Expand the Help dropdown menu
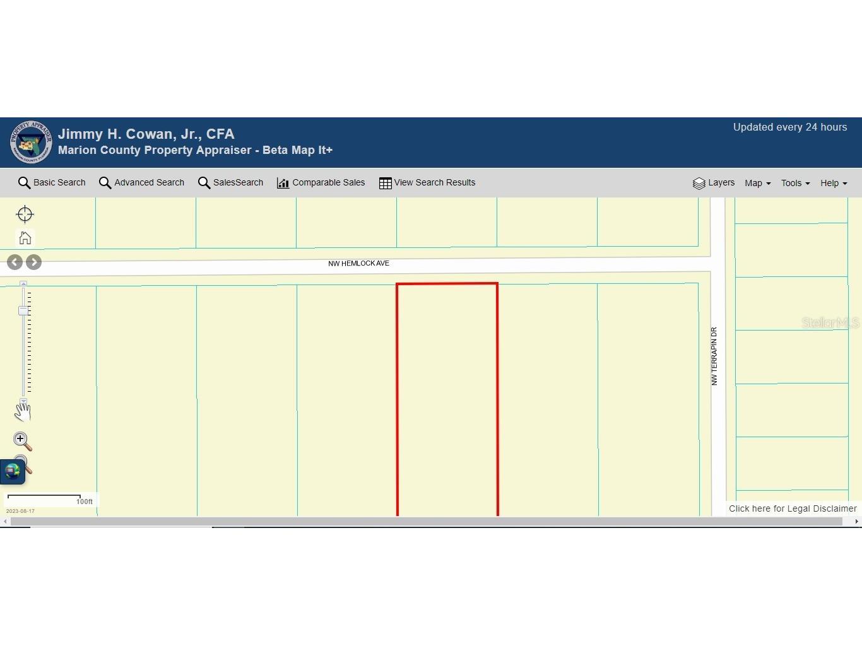 [x=833, y=183]
